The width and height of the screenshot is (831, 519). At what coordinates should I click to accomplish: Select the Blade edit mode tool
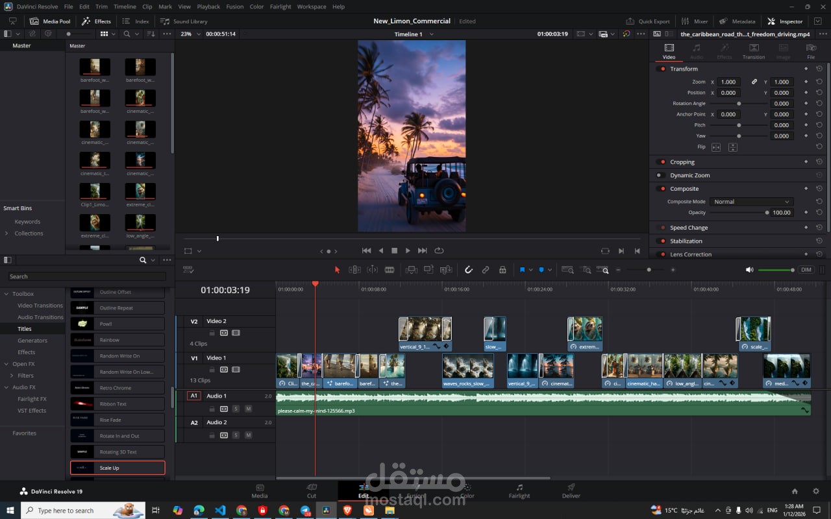[x=390, y=270]
